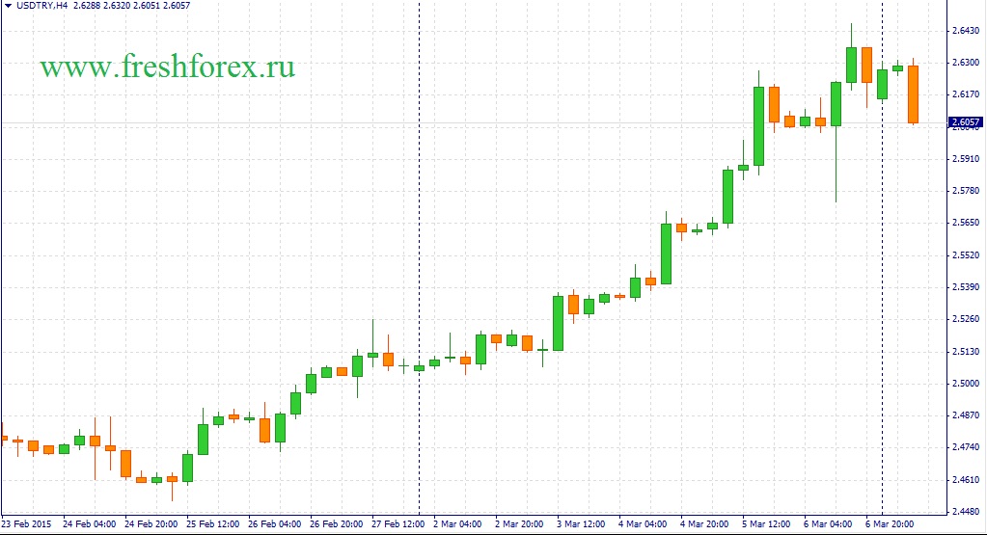Open the www.freshforex.ru watermark link
The height and width of the screenshot is (535, 987).
(x=167, y=67)
